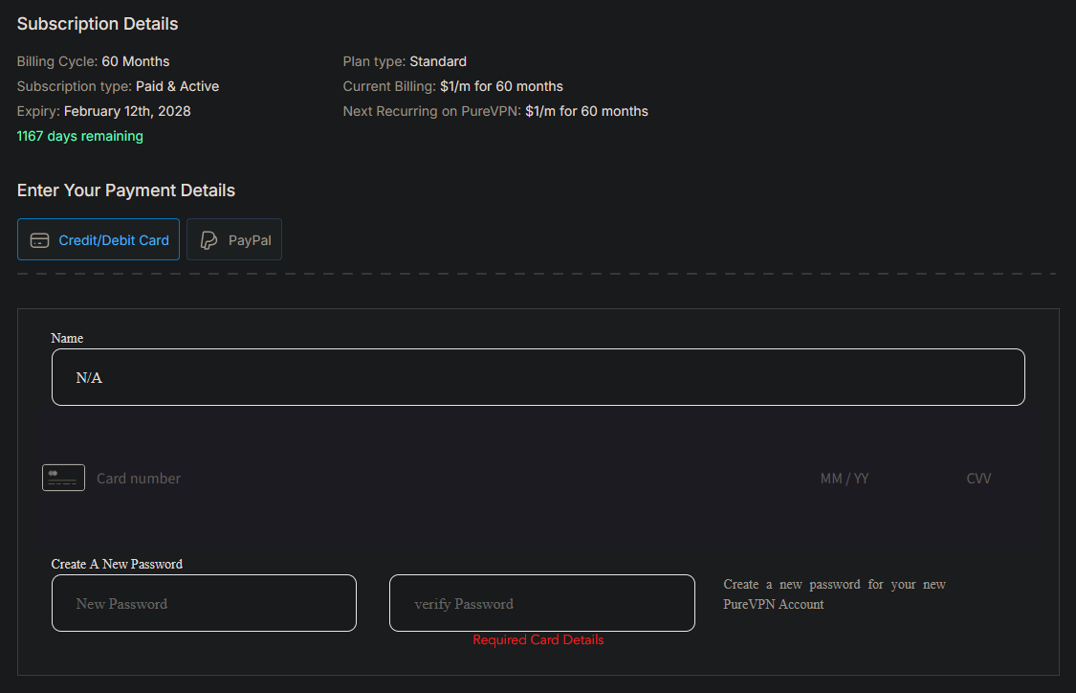Click the credit card icon in Credit/Debit tab
Image resolution: width=1076 pixels, height=693 pixels.
click(x=40, y=240)
